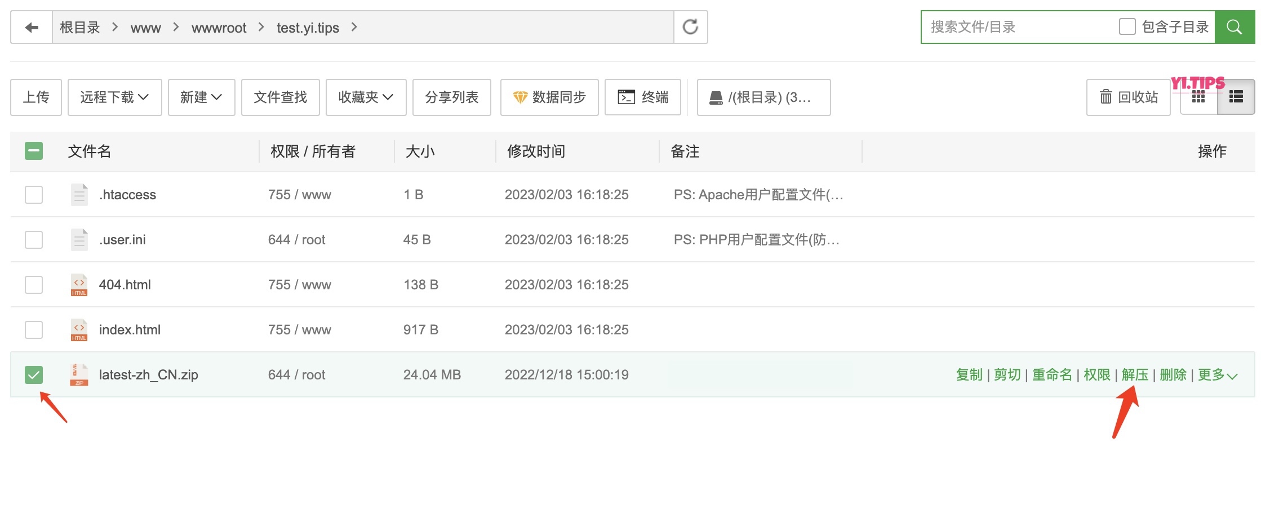
Task: Switch to list view layout
Action: point(1236,97)
